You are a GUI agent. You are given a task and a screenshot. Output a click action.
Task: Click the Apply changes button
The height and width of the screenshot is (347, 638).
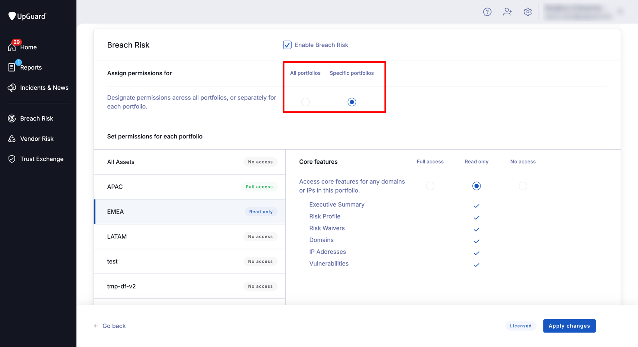(569, 325)
